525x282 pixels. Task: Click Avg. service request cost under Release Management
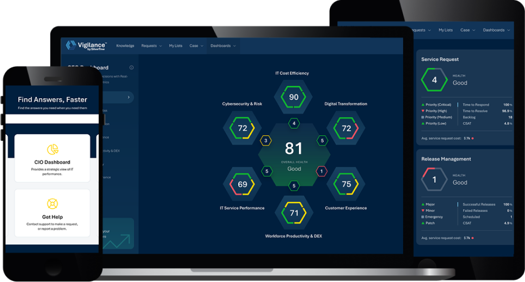pos(447,238)
